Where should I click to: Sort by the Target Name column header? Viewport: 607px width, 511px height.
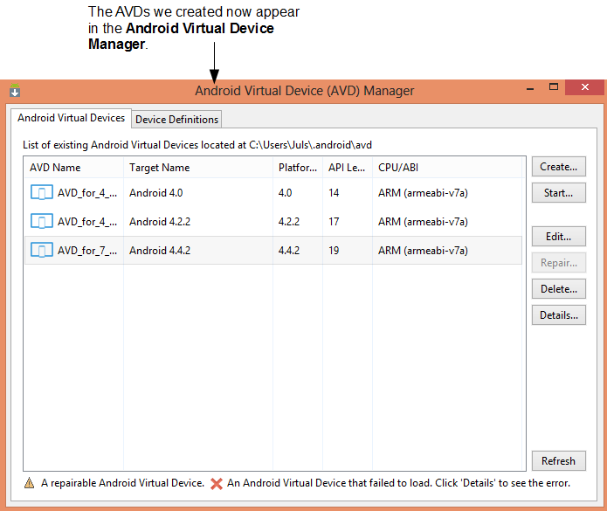[198, 168]
